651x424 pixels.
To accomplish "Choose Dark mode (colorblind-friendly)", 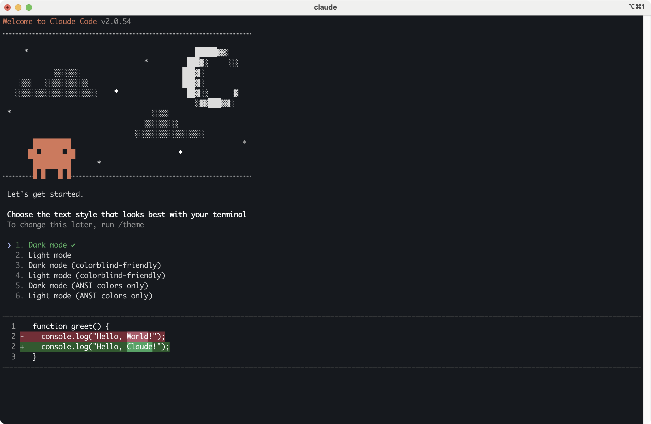I will (94, 265).
